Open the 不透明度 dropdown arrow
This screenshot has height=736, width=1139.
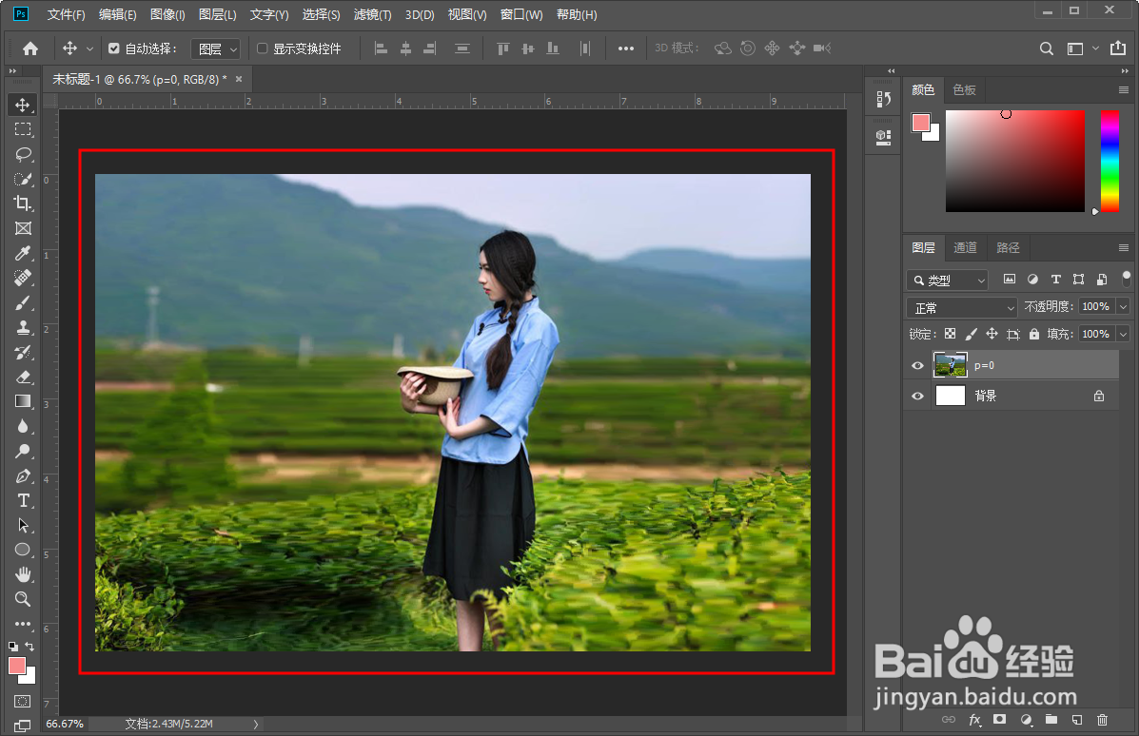point(1121,307)
